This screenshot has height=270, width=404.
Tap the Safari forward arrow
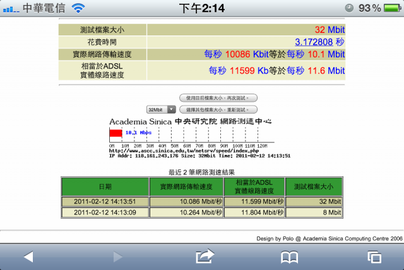pyautogui.click(x=118, y=257)
